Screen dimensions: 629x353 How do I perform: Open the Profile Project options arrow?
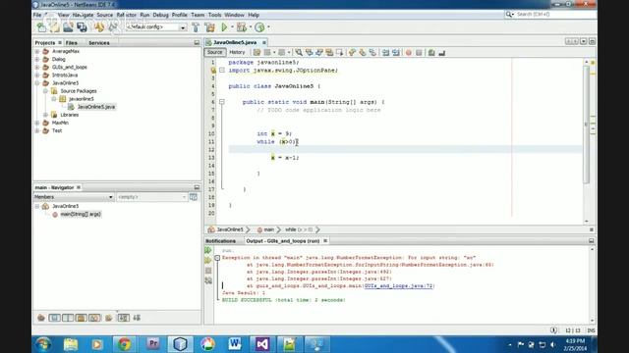point(268,27)
